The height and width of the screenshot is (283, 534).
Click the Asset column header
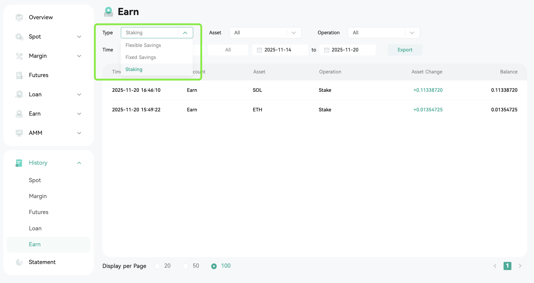coord(259,72)
